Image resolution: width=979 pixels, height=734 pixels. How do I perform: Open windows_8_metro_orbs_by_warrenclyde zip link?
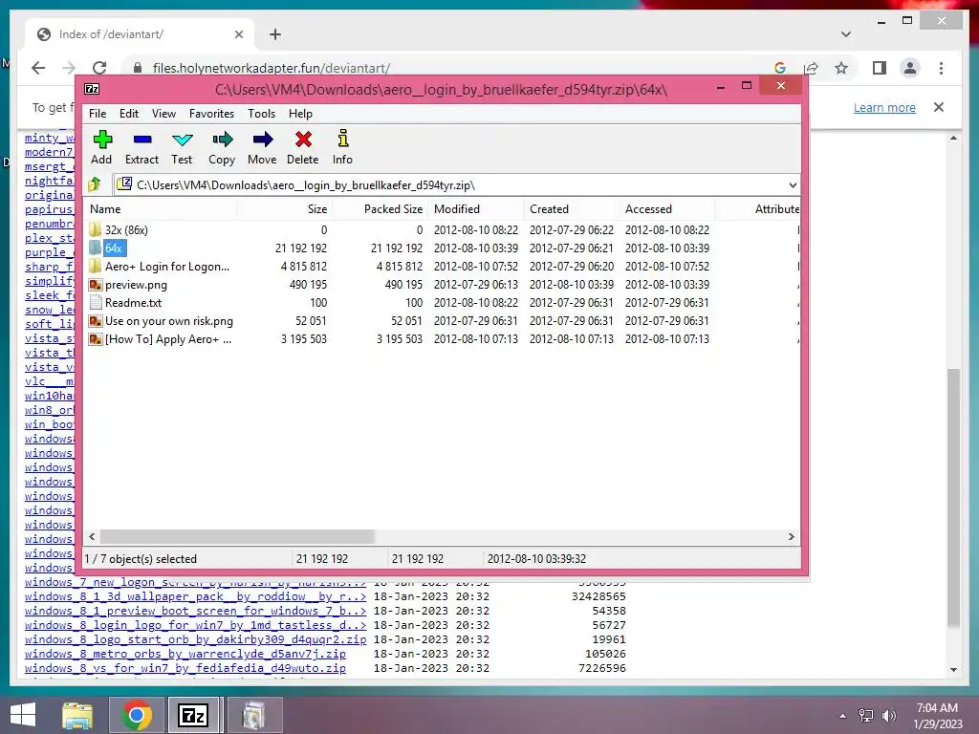[x=185, y=654]
